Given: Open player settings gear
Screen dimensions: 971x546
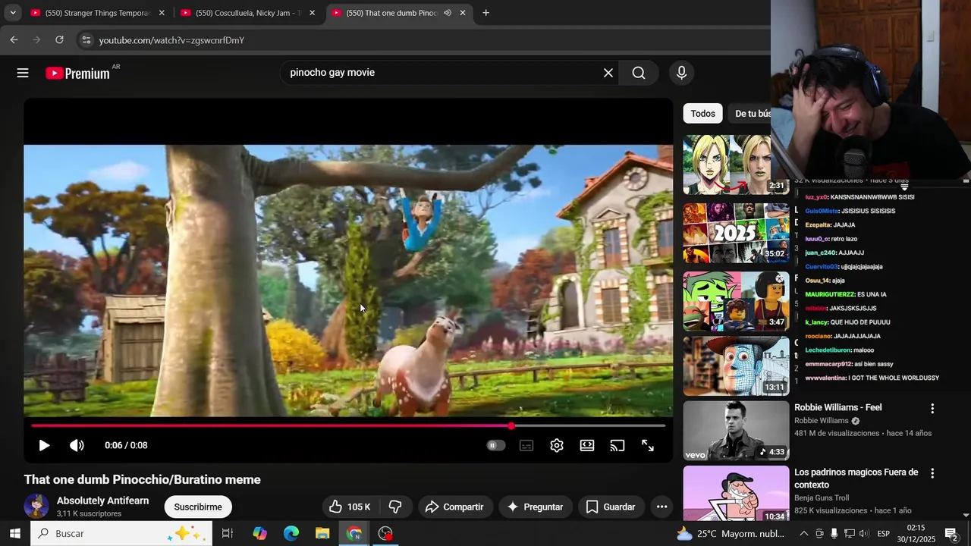Looking at the screenshot, I should (x=557, y=445).
